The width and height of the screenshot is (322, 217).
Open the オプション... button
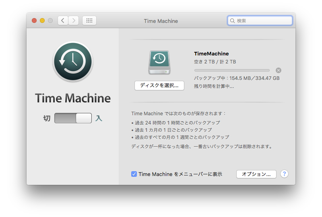[256, 174]
